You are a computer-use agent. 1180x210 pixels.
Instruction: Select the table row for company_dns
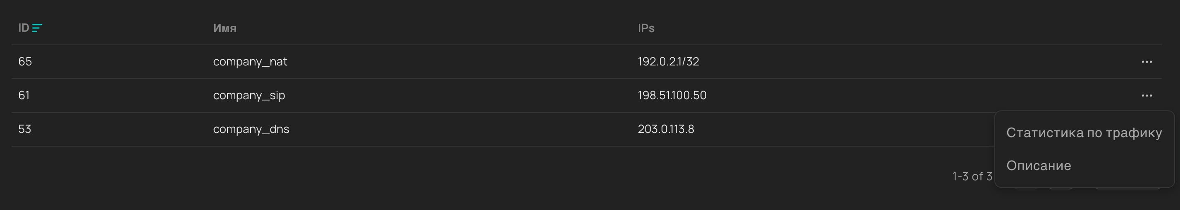pyautogui.click(x=458, y=129)
